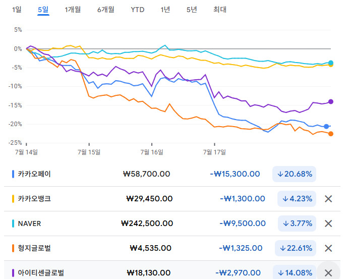Switch chart to the 1년 tab
Screen dimensions: 350x279
pyautogui.click(x=165, y=9)
